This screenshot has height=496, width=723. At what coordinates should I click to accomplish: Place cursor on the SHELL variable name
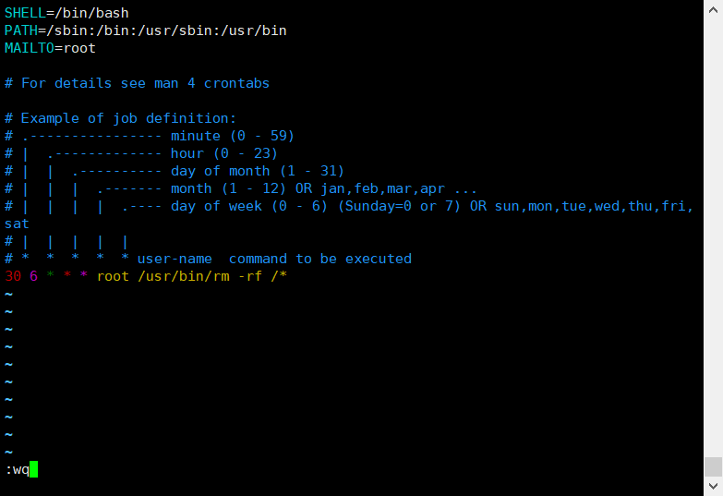coord(25,13)
